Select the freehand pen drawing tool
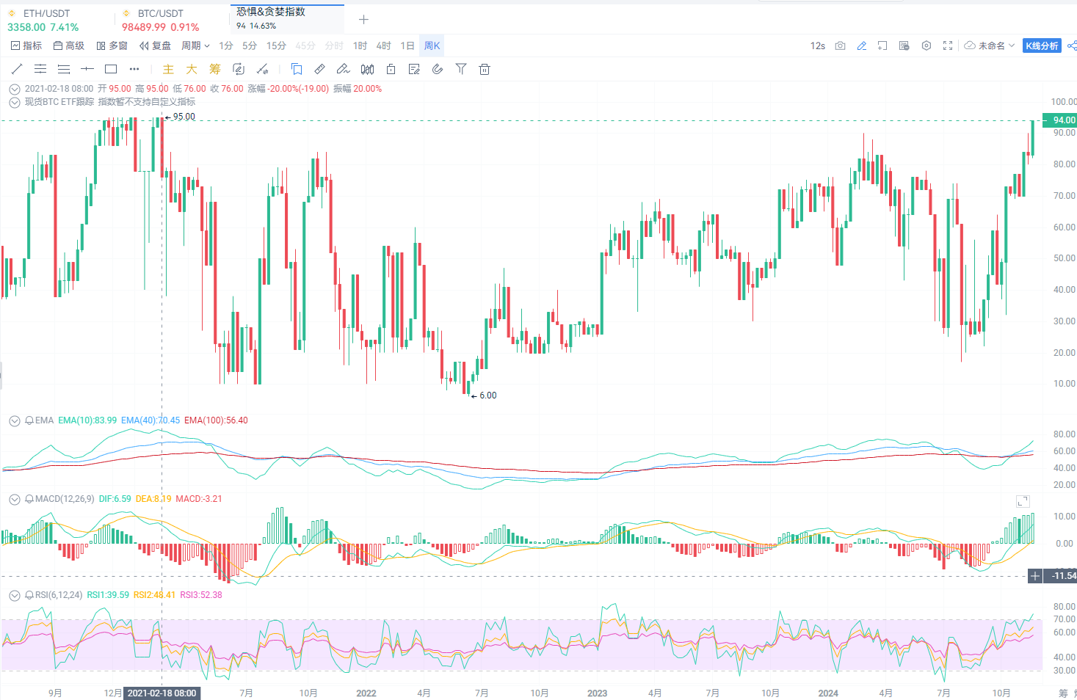This screenshot has height=700, width=1077. point(343,69)
